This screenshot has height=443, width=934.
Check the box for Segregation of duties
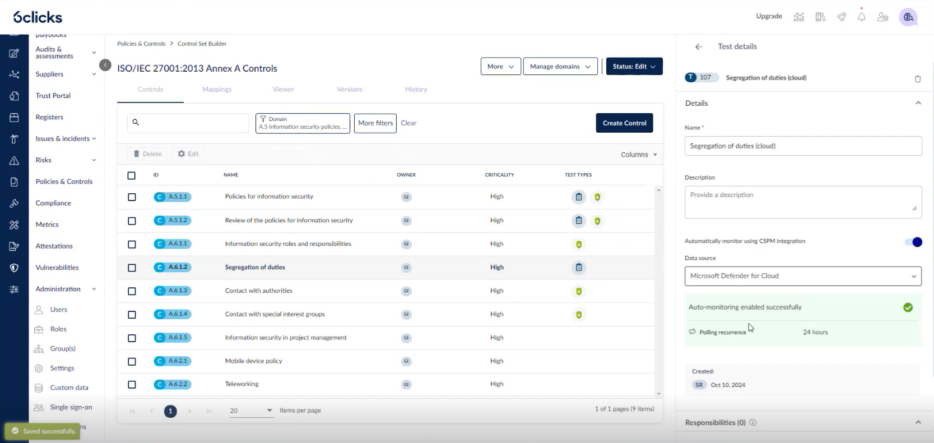pyautogui.click(x=132, y=268)
